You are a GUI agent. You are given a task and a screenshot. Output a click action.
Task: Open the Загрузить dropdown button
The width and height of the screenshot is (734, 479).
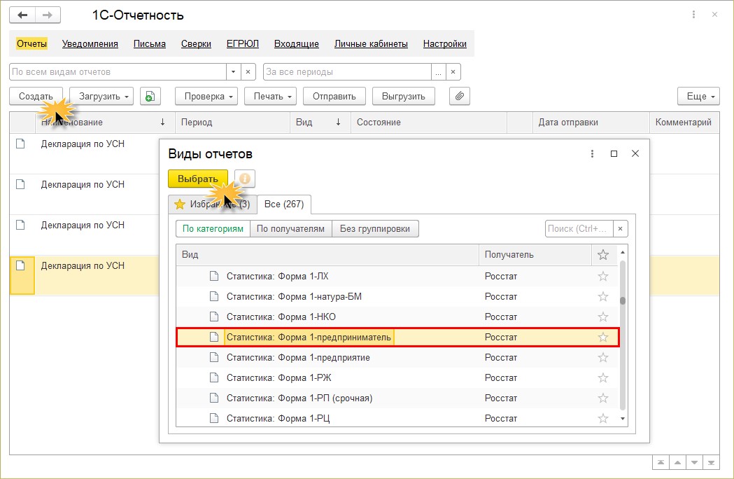101,96
